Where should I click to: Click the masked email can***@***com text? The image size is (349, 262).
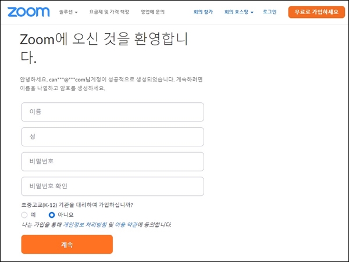[67, 80]
